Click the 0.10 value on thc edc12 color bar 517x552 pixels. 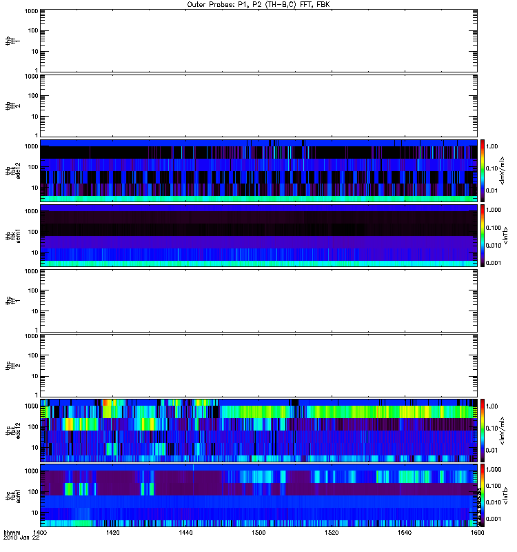[491, 428]
